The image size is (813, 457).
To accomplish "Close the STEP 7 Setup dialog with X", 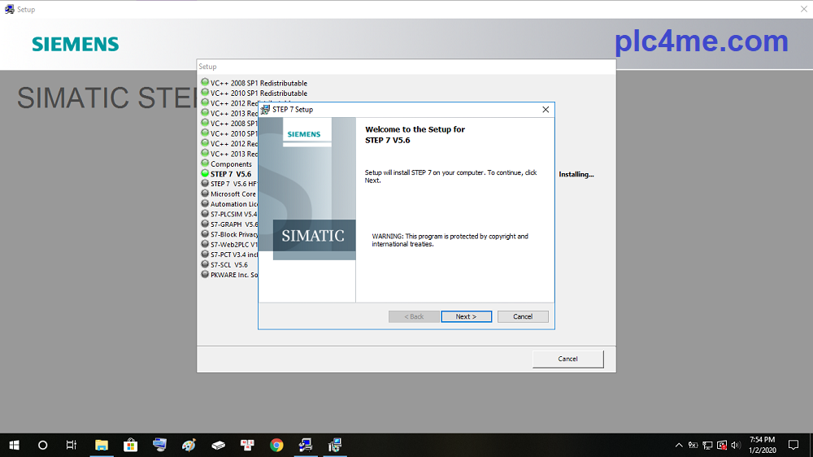I will coord(546,110).
